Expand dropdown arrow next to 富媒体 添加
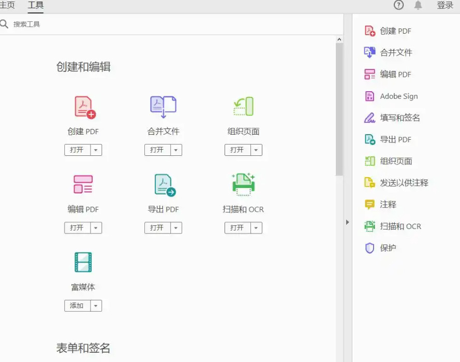Viewport: 460px width, 362px height. tap(96, 306)
